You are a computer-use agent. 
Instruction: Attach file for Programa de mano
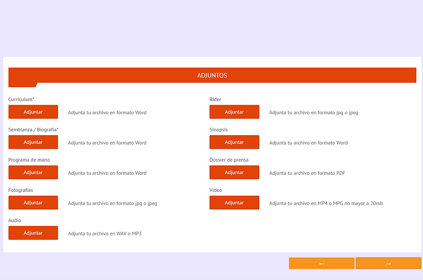(x=33, y=172)
